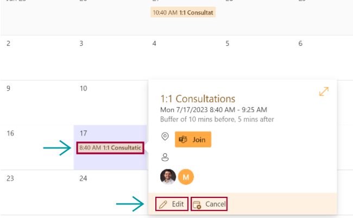Click the 1:1 Consultations popup title
This screenshot has height=218, width=353.
198,99
